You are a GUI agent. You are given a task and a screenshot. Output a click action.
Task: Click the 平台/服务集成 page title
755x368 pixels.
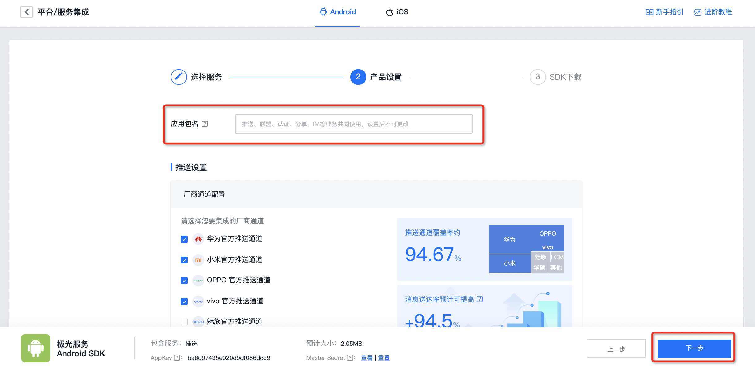click(x=63, y=12)
